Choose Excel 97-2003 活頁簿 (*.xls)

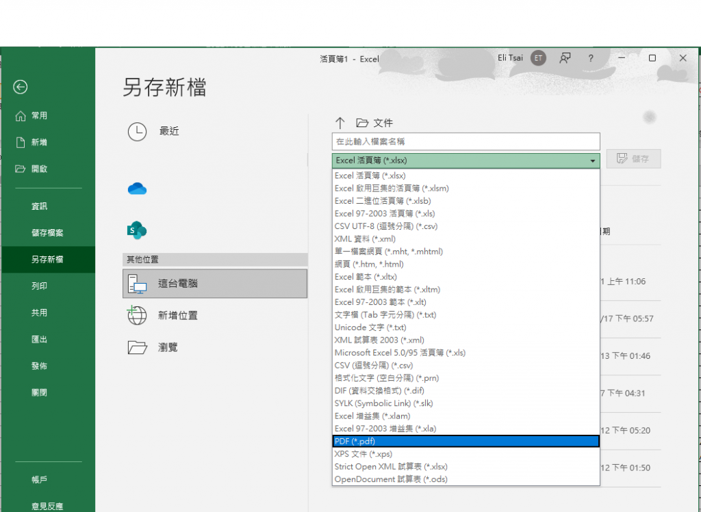466,213
